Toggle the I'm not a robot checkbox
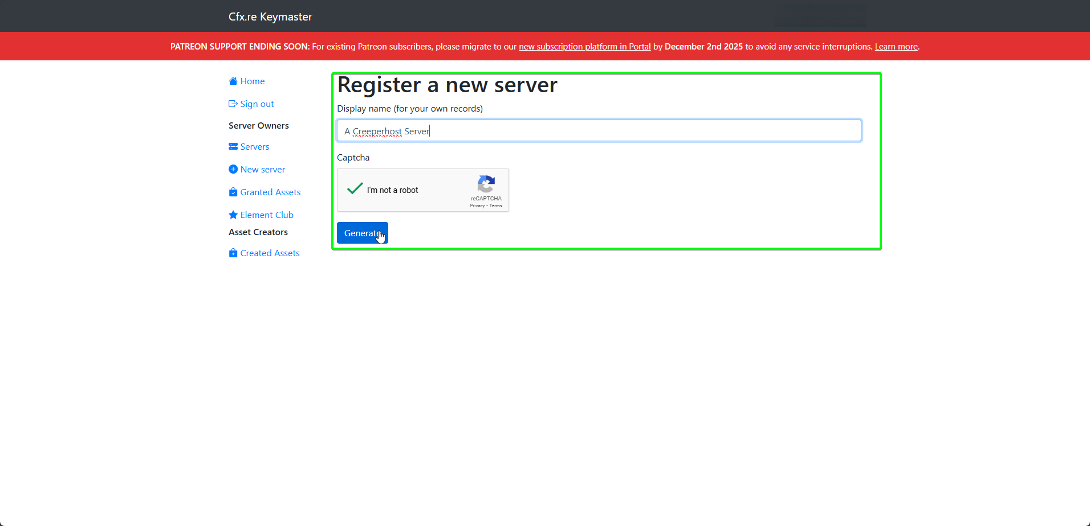Screen dimensions: 1090x526 pyautogui.click(x=355, y=188)
